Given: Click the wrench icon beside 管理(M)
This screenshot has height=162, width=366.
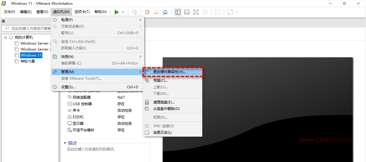Looking at the screenshot, I should coord(55,72).
